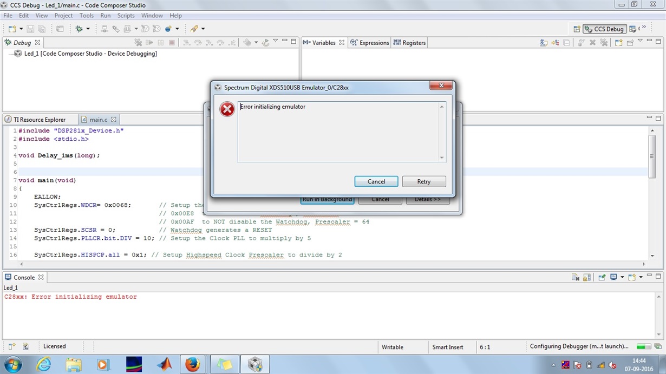Click the Windows Start button
The height and width of the screenshot is (374, 666).
pos(12,364)
